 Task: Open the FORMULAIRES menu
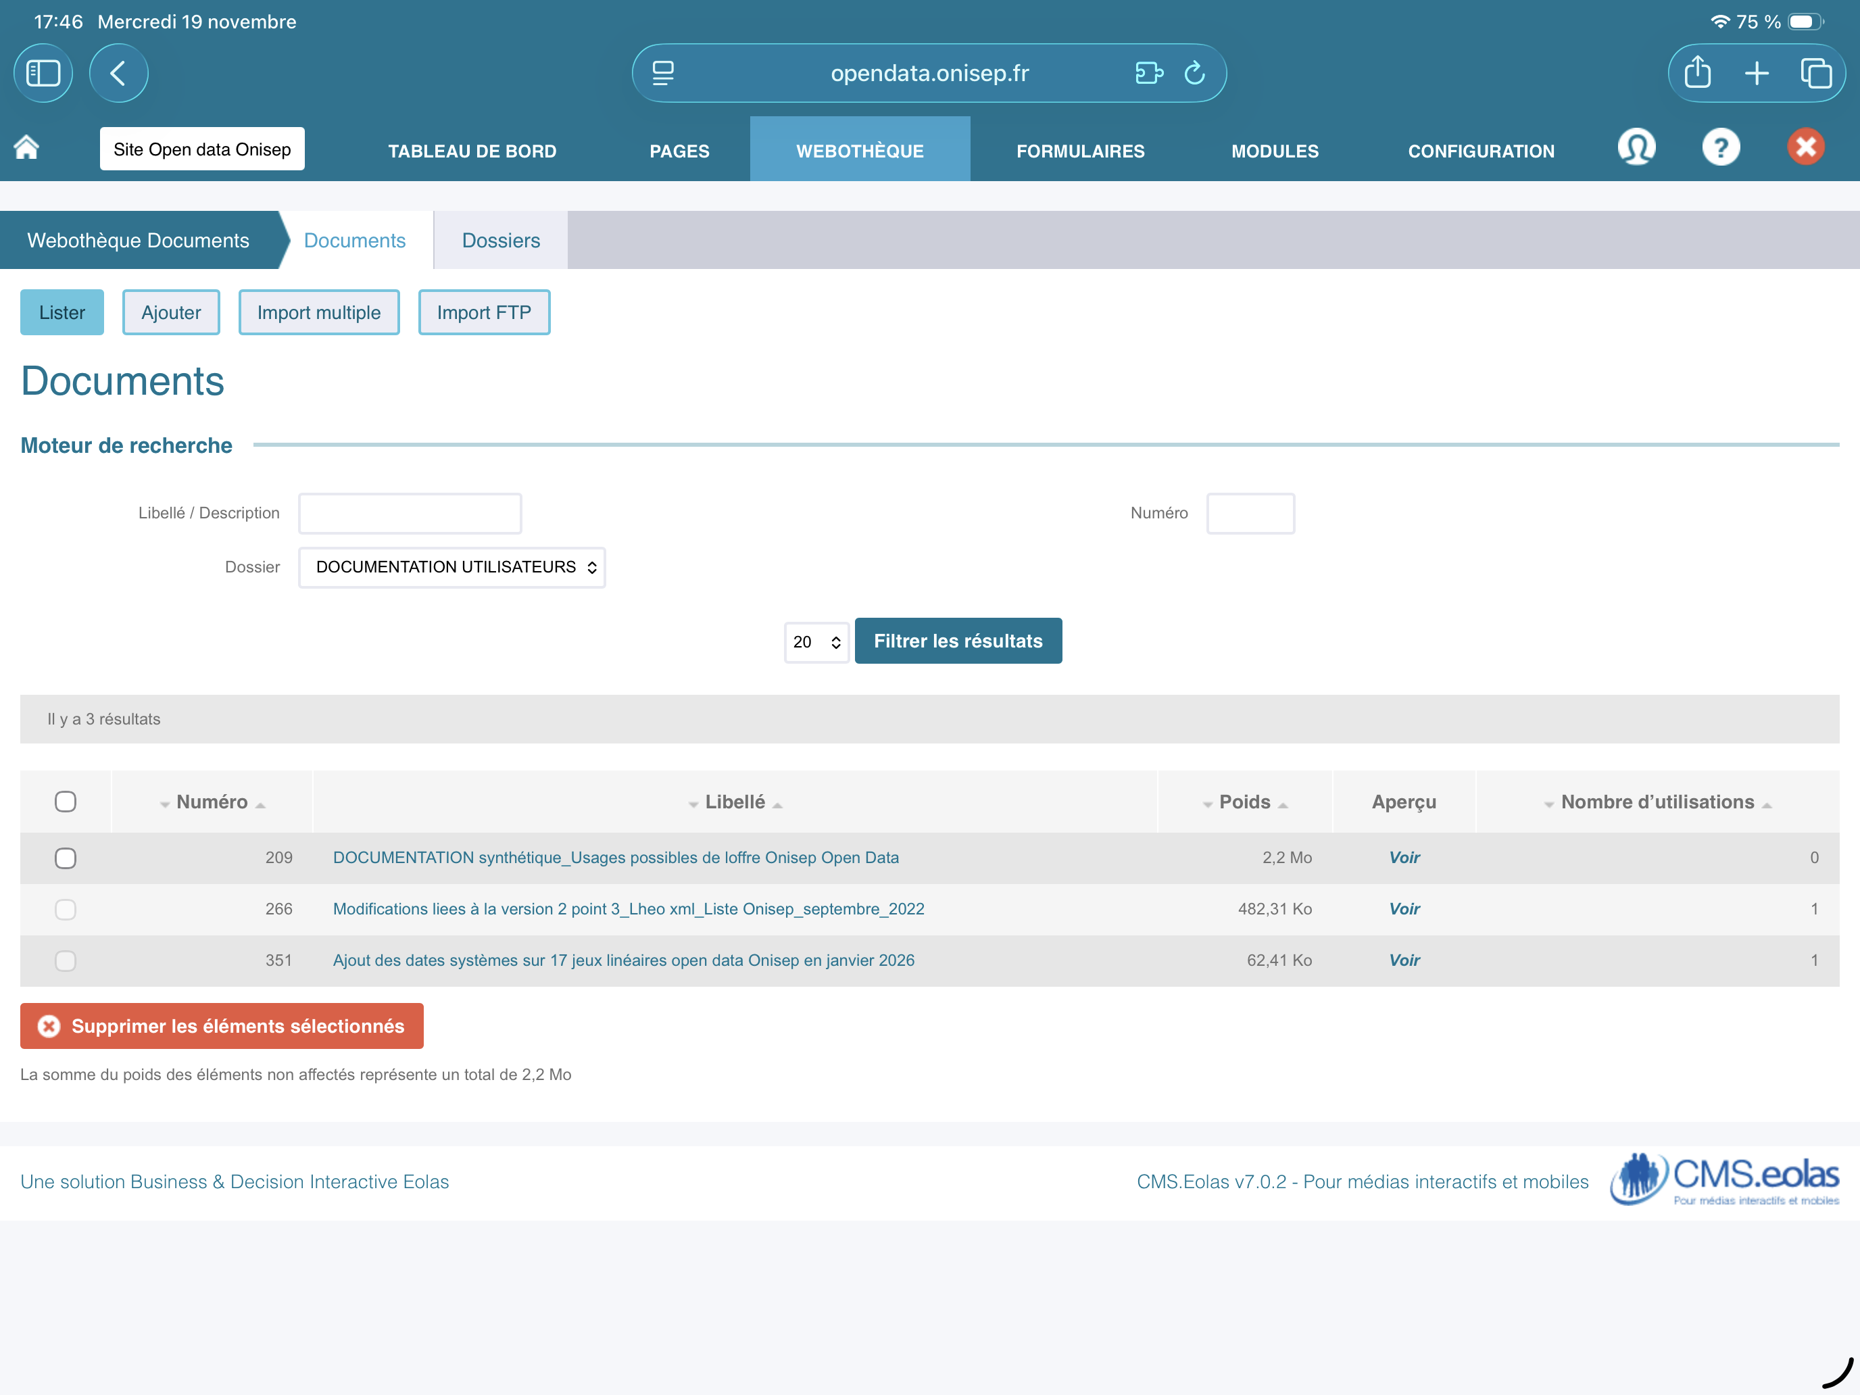click(1079, 151)
